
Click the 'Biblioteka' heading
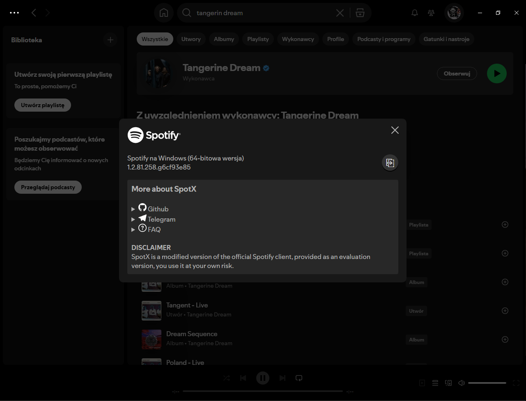tap(27, 40)
